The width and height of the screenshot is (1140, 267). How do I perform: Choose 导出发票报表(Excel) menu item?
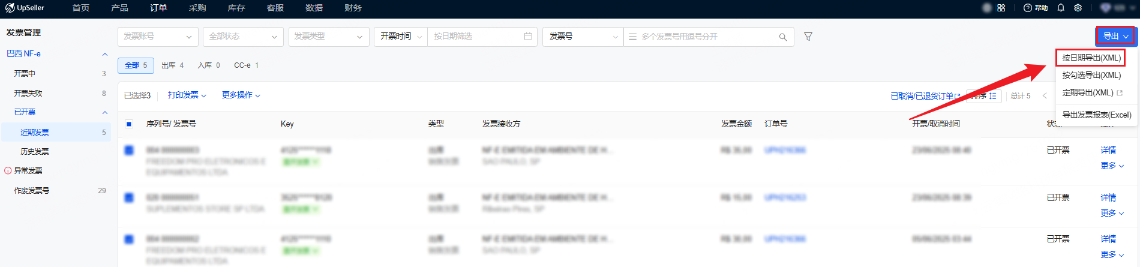1097,115
